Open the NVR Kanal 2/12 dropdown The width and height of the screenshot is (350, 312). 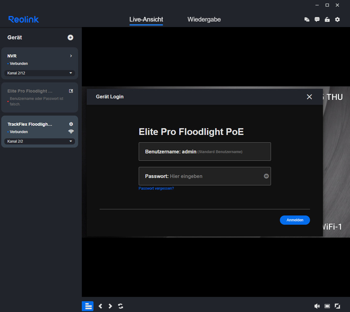40,73
